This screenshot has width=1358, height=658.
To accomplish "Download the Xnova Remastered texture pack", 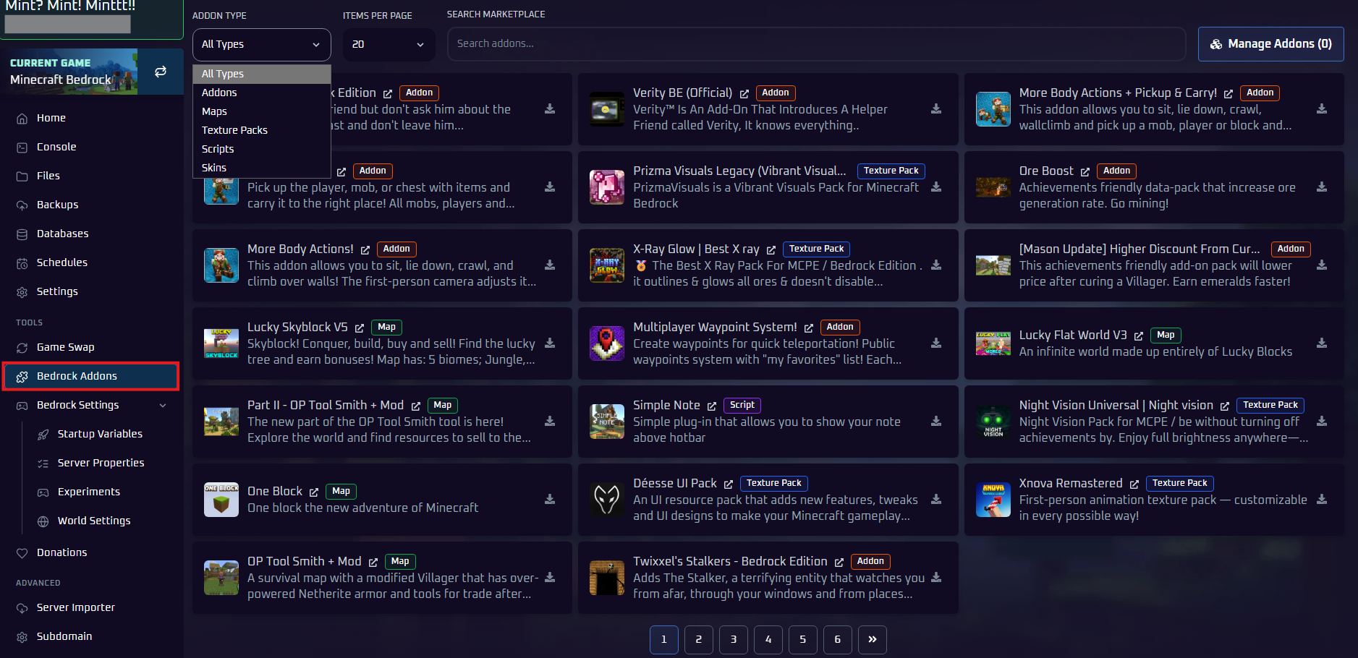I will pyautogui.click(x=1322, y=499).
